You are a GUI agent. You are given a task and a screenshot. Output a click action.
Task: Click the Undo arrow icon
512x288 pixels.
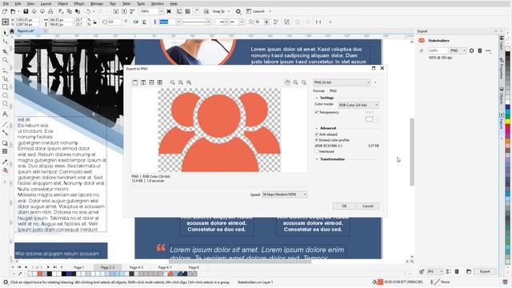88,11
